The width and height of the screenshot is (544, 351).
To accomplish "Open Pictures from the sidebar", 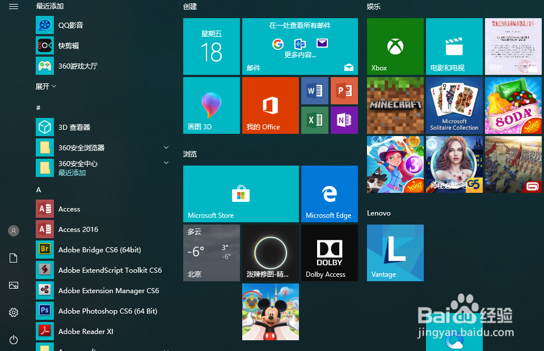I will (x=14, y=285).
